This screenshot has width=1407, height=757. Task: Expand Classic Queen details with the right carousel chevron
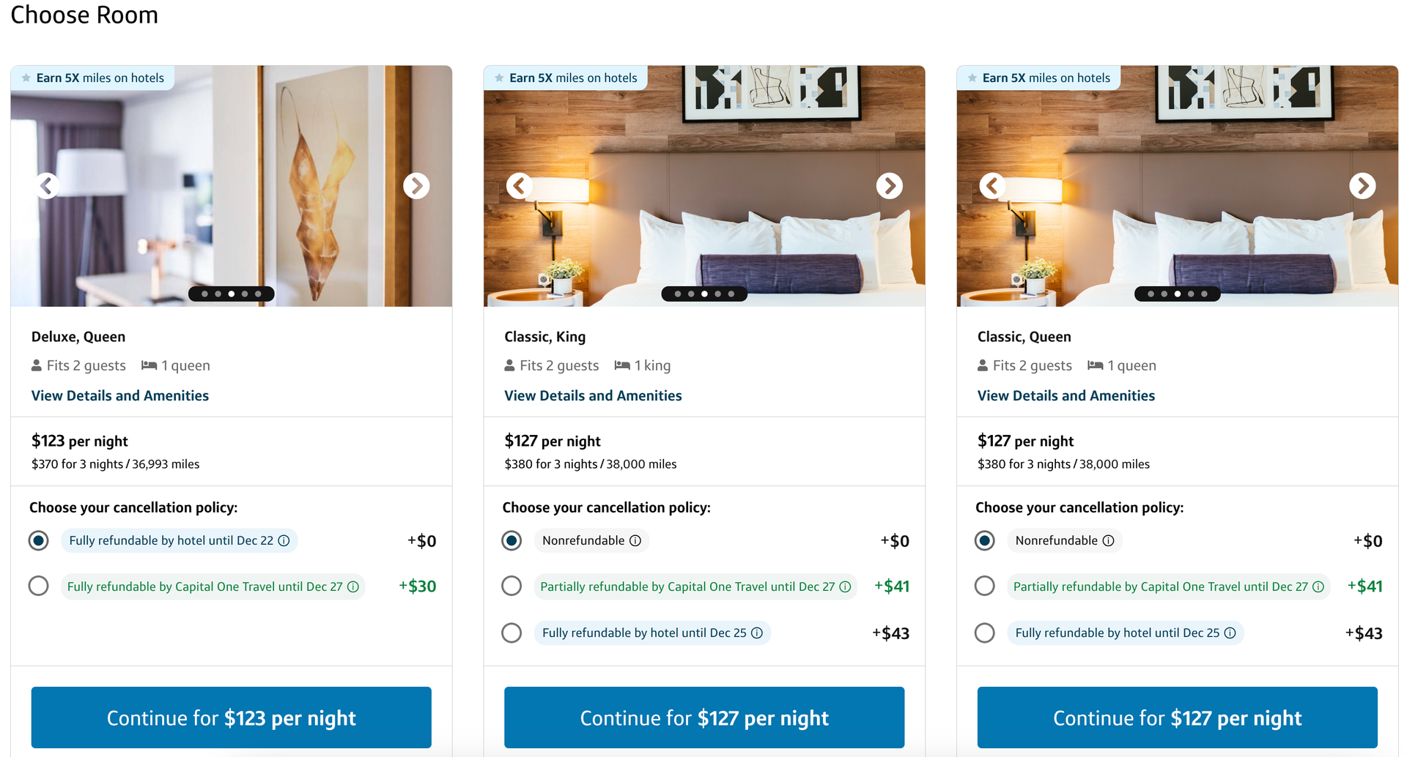[1362, 185]
